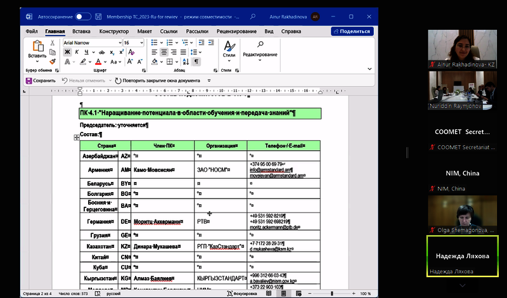507x298 pixels.
Task: Open the underline style dropdown arrow
Action: point(93,52)
